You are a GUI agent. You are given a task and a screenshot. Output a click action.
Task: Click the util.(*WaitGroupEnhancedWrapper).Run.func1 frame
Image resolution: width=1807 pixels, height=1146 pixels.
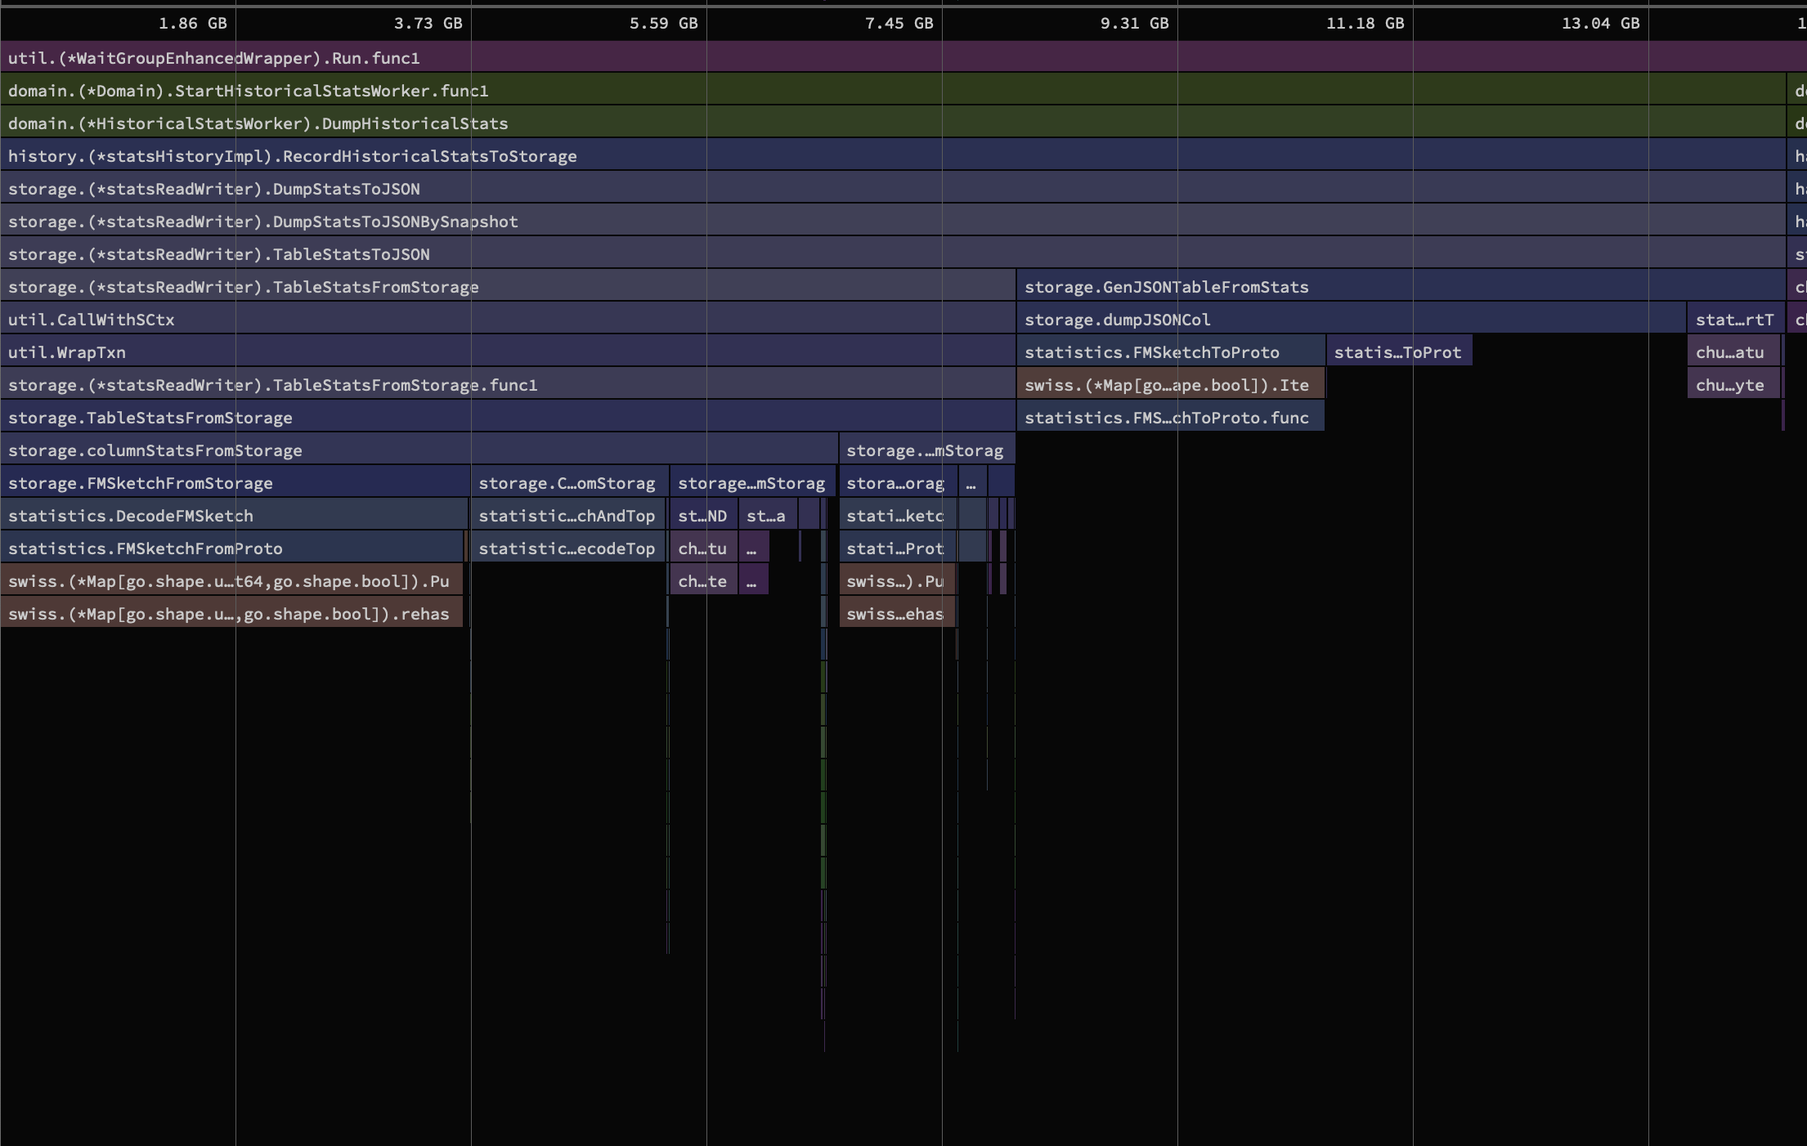[214, 58]
